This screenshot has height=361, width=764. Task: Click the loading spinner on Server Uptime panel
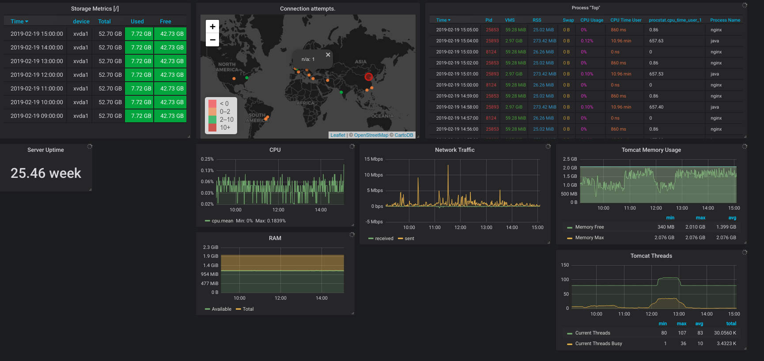[90, 146]
